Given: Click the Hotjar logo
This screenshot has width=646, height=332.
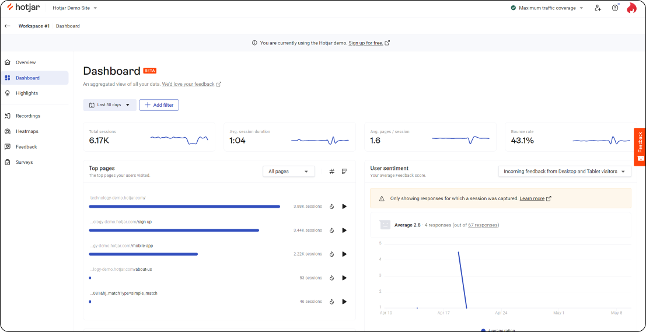Looking at the screenshot, I should pos(23,8).
